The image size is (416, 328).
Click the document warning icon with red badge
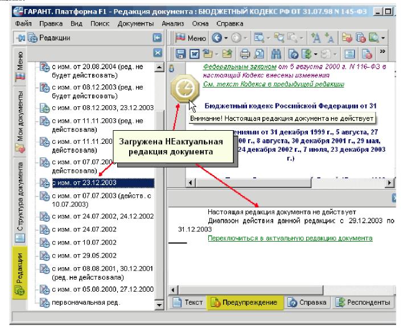[x=367, y=54]
